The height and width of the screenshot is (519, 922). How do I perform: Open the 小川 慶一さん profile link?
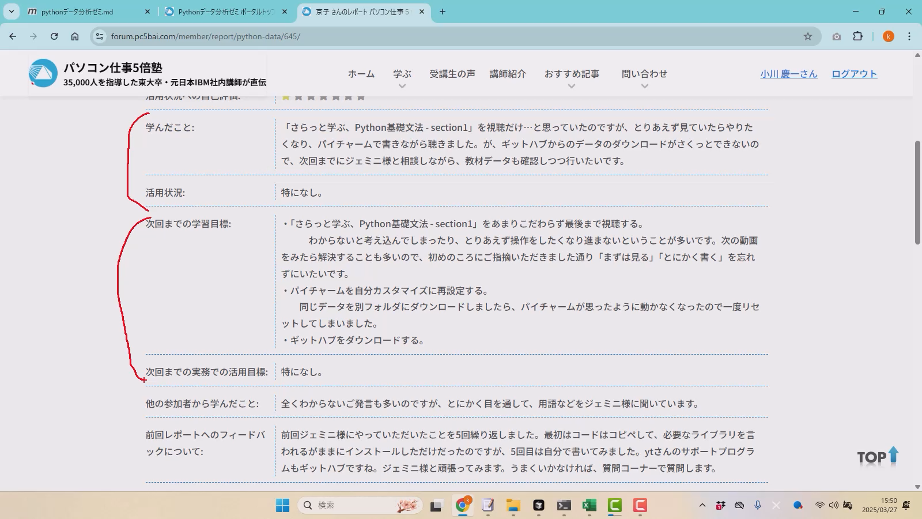pyautogui.click(x=788, y=74)
